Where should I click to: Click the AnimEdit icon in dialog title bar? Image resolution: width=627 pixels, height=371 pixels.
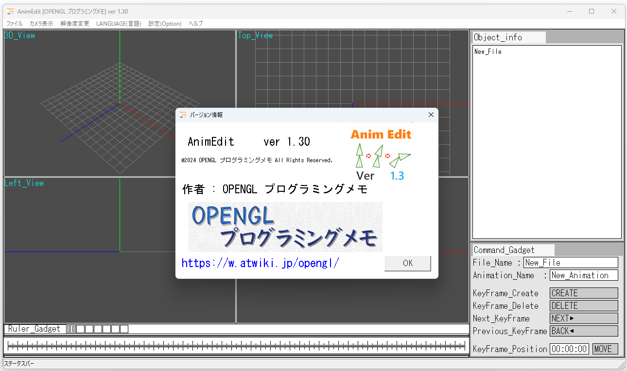point(183,115)
